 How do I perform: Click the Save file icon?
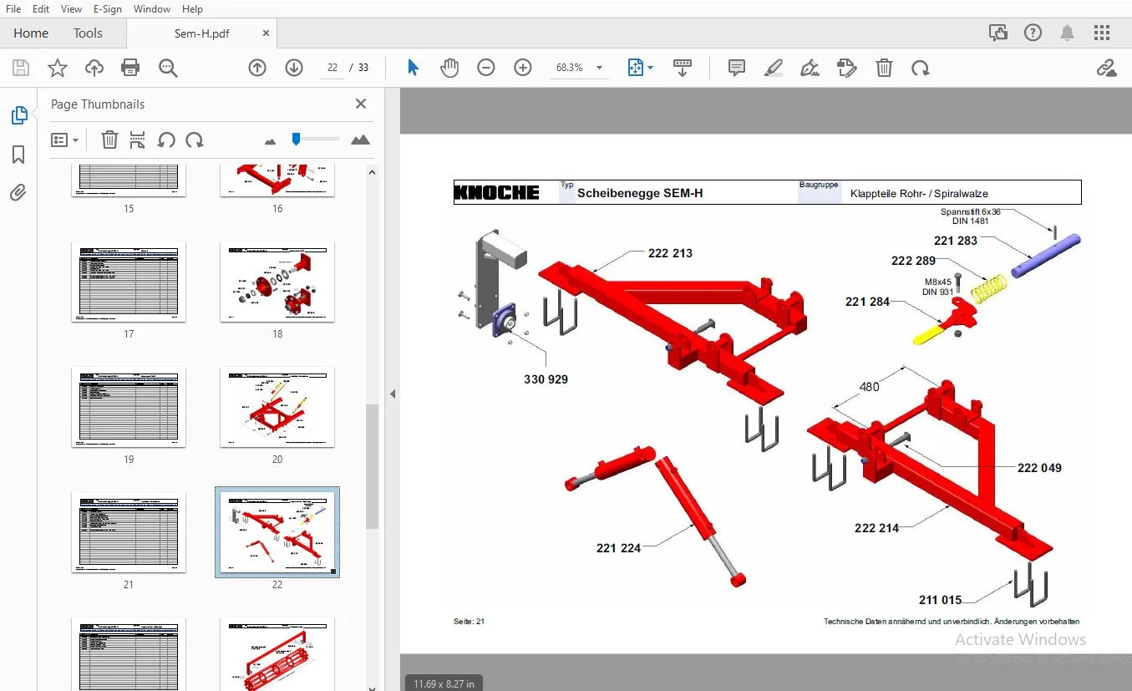[x=21, y=68]
